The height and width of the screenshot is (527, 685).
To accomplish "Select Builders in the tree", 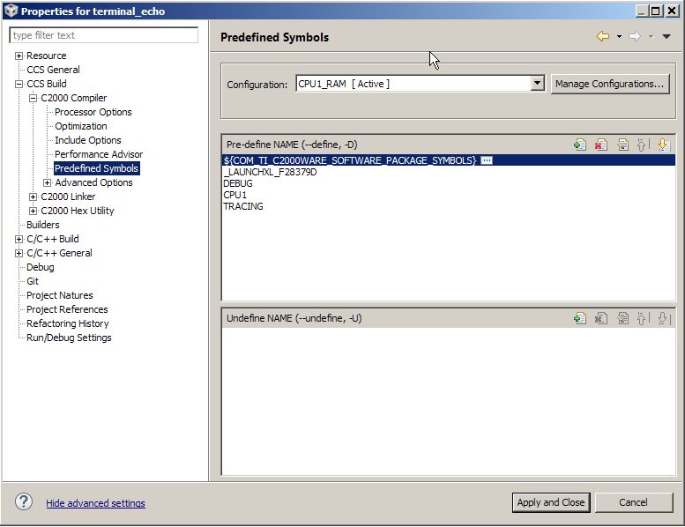I will (x=43, y=225).
